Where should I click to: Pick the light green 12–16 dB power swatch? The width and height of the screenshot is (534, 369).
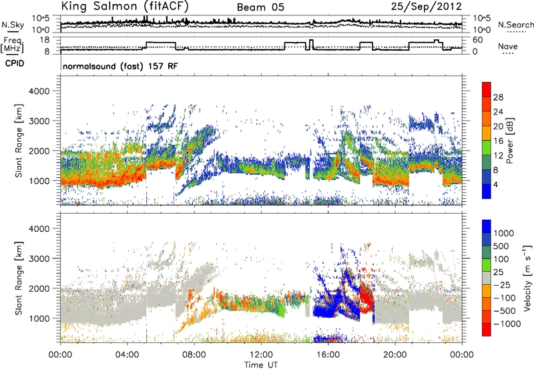pyautogui.click(x=487, y=148)
